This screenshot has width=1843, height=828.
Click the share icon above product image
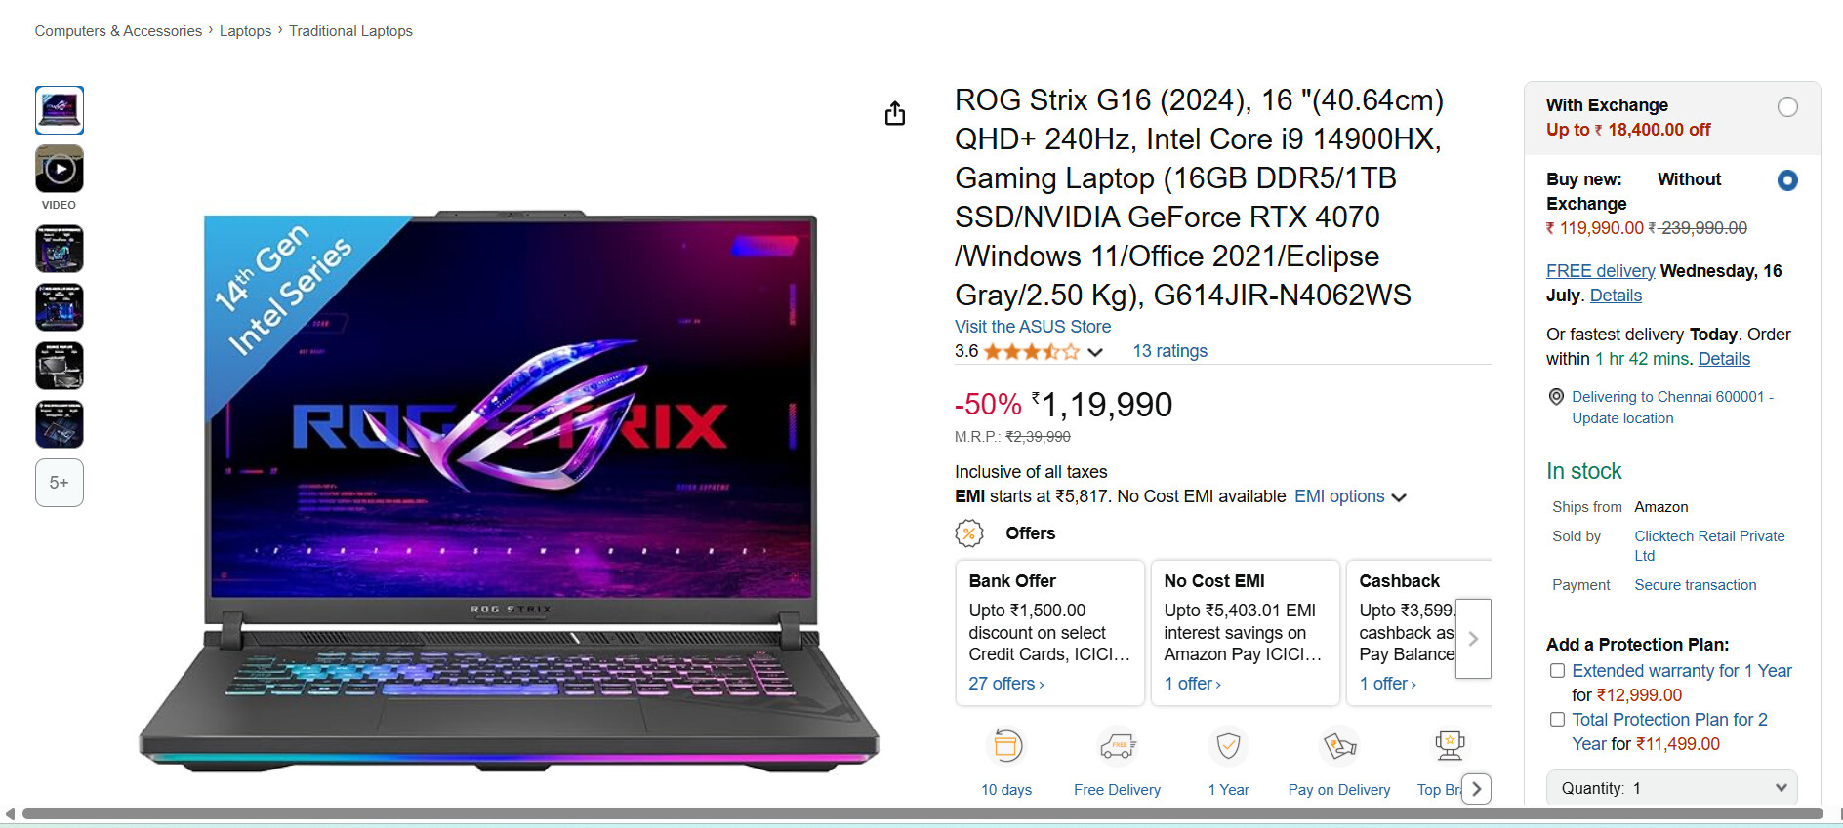895,113
